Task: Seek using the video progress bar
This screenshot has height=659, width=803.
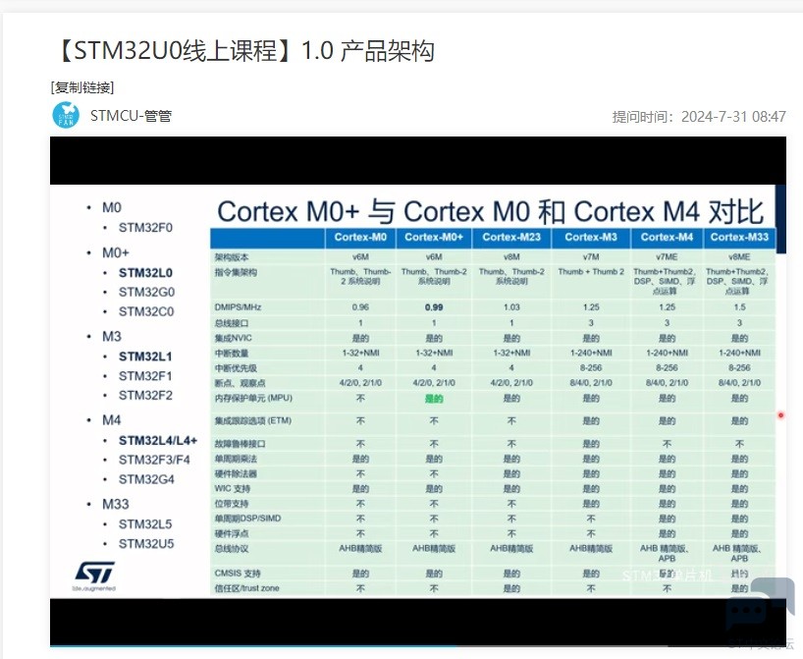Action: coord(418,645)
